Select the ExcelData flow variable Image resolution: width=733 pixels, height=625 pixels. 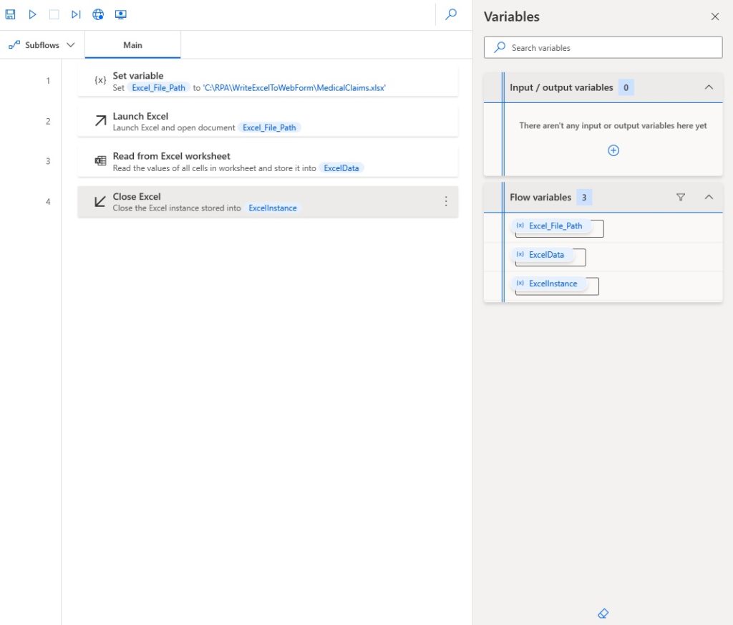[x=547, y=254]
